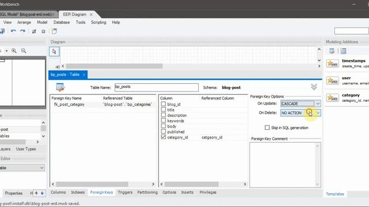Image resolution: width=369 pixels, height=207 pixels.
Task: Click the up arrow beside Properties tab
Action: pos(36,193)
